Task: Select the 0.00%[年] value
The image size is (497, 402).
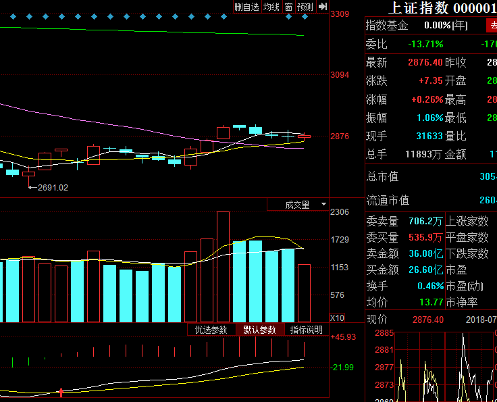Action: tap(446, 26)
